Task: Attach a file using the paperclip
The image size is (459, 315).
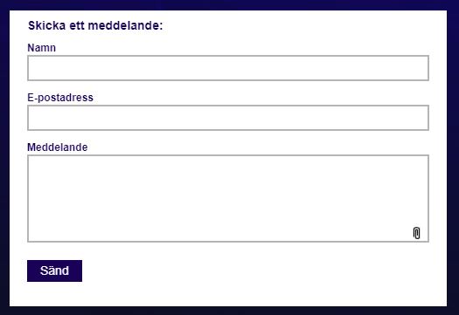Action: tap(416, 233)
